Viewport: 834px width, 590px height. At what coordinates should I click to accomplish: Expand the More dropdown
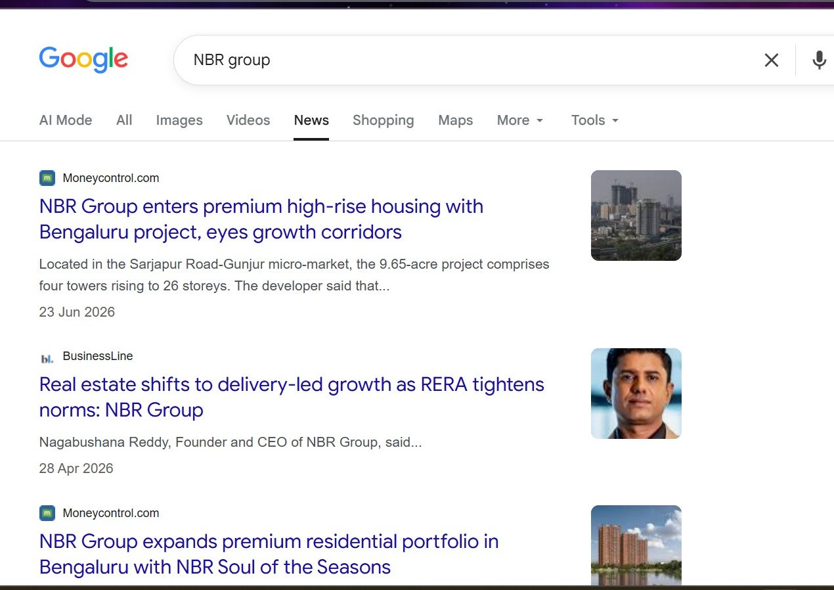tap(520, 120)
